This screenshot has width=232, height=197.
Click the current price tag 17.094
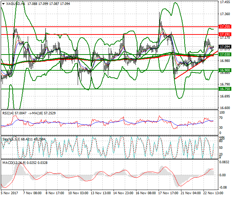[x=225, y=46]
